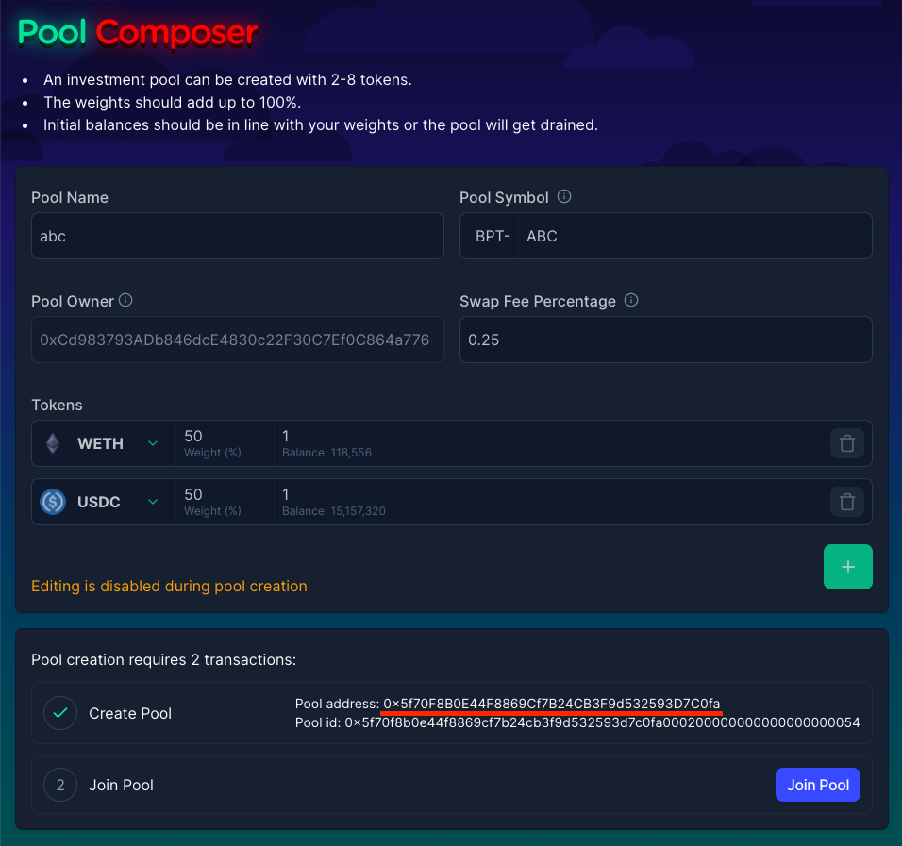This screenshot has width=902, height=846.
Task: Click the Pool Name input field
Action: tap(237, 236)
